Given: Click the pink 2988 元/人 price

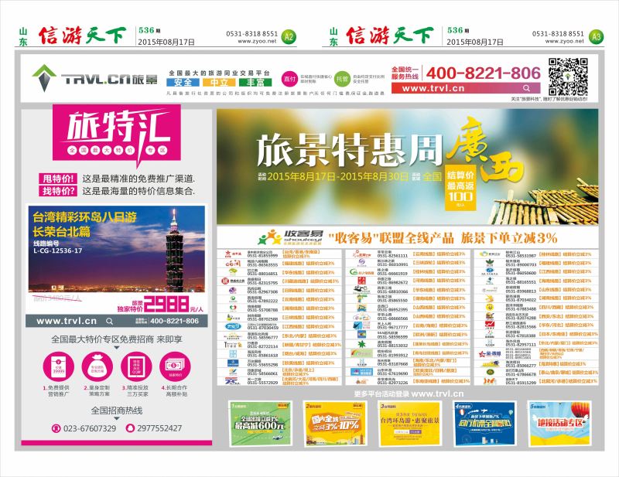Looking at the screenshot, I should coord(173,304).
